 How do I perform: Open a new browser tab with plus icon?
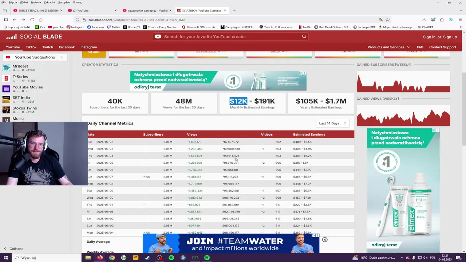(x=234, y=11)
